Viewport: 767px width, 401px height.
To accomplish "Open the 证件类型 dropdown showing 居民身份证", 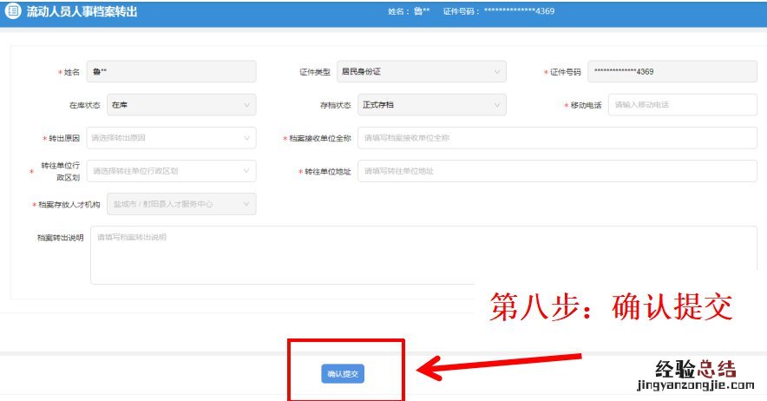I will point(421,71).
